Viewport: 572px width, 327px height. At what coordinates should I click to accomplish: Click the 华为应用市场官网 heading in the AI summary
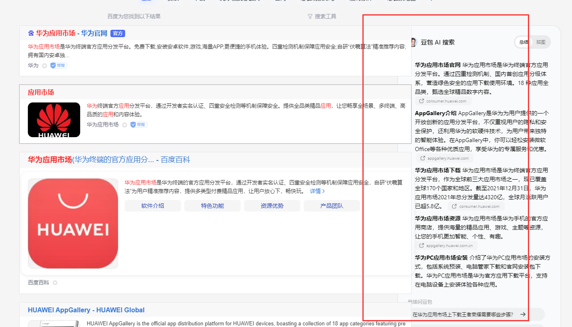coord(438,65)
